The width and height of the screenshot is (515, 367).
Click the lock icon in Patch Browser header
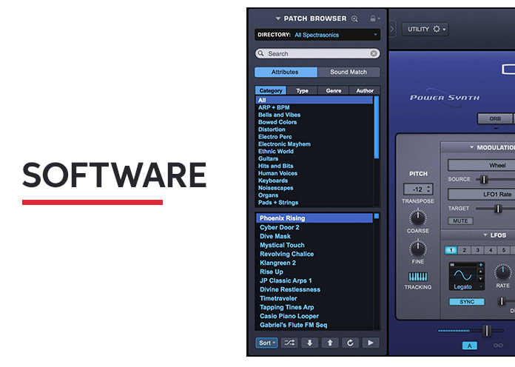tap(373, 18)
